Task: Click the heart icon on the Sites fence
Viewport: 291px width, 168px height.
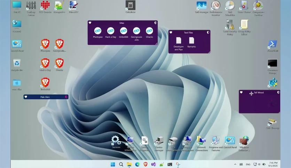Action: click(90, 23)
